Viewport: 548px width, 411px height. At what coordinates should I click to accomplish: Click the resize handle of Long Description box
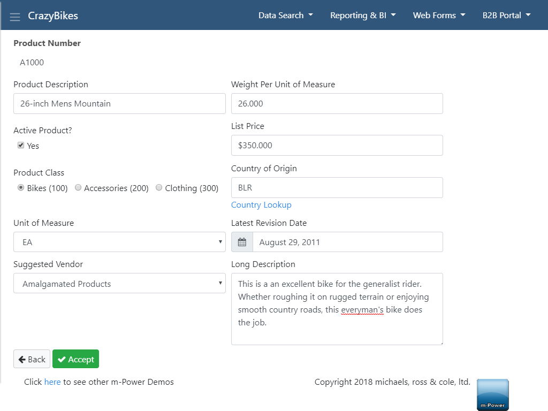[441, 343]
